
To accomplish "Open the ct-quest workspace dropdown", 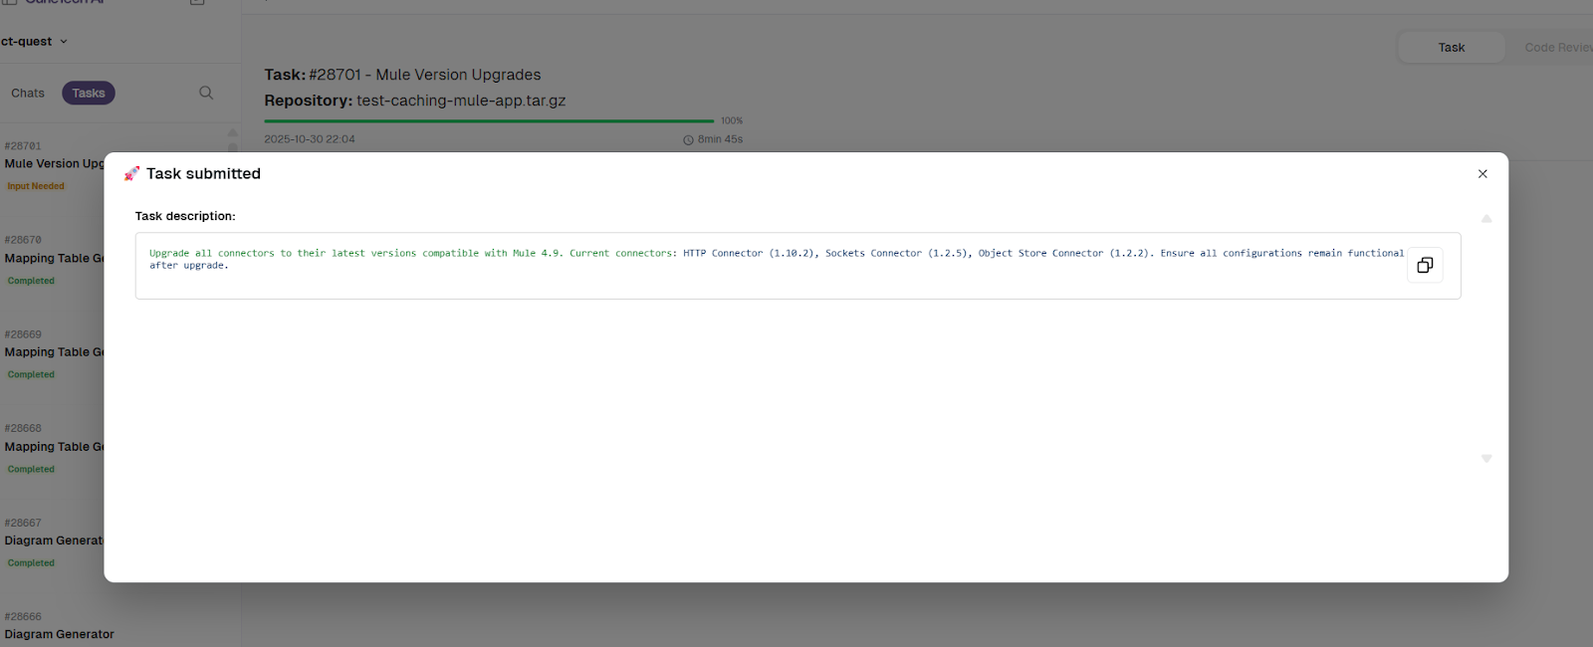I will (x=34, y=42).
